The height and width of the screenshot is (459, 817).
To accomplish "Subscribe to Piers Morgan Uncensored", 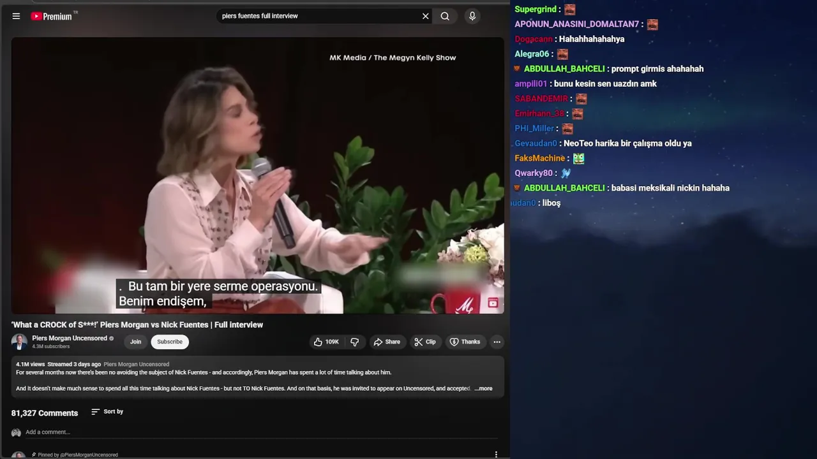I will point(170,342).
